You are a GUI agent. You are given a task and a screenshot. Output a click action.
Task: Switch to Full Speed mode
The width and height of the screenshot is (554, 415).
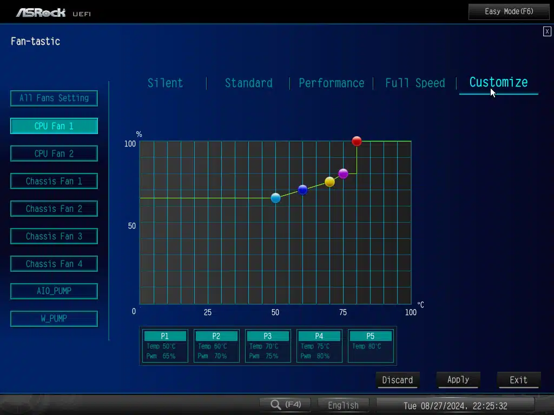point(415,83)
